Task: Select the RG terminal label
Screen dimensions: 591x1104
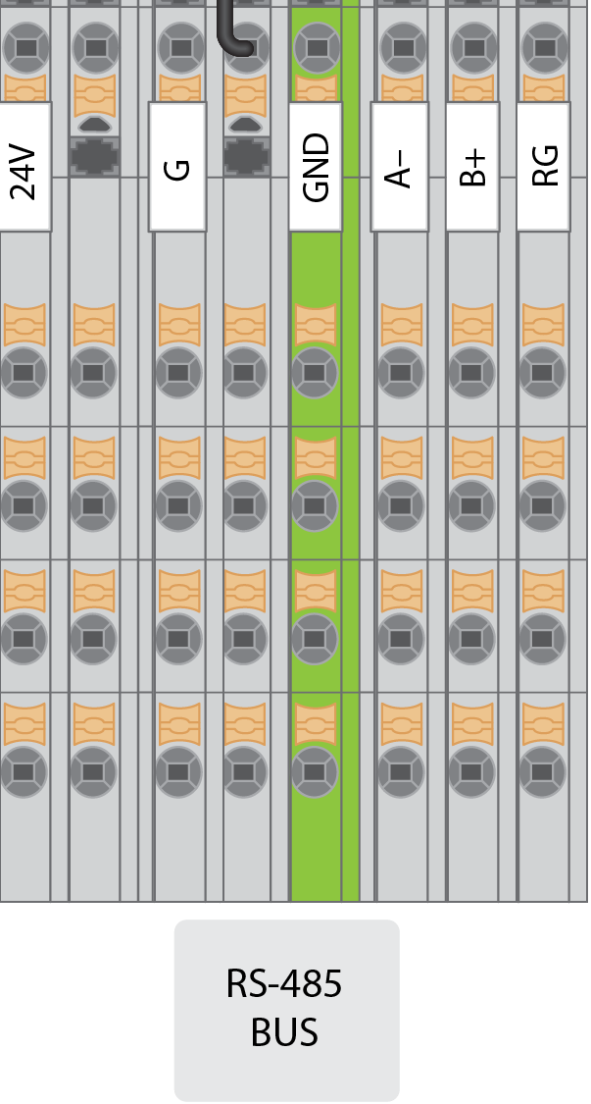Action: coord(544,167)
